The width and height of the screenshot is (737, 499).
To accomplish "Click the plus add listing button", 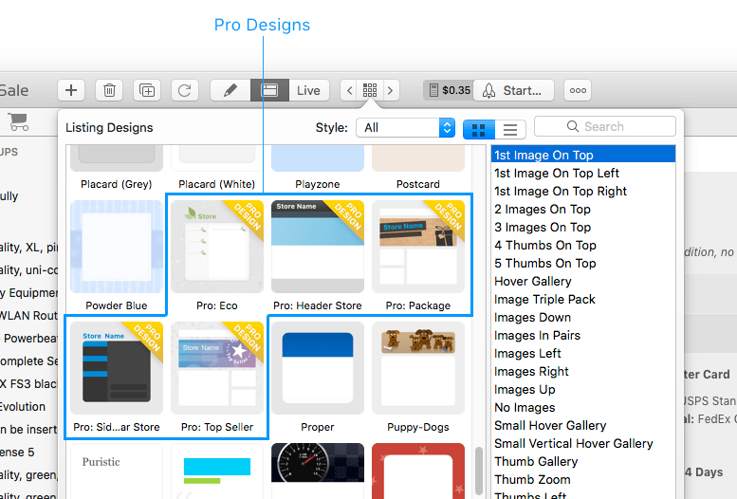I will 71,90.
